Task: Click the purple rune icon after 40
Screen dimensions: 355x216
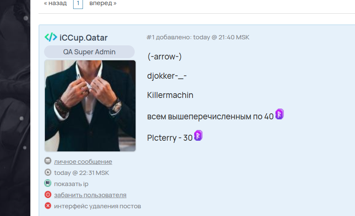Action: [x=279, y=114]
